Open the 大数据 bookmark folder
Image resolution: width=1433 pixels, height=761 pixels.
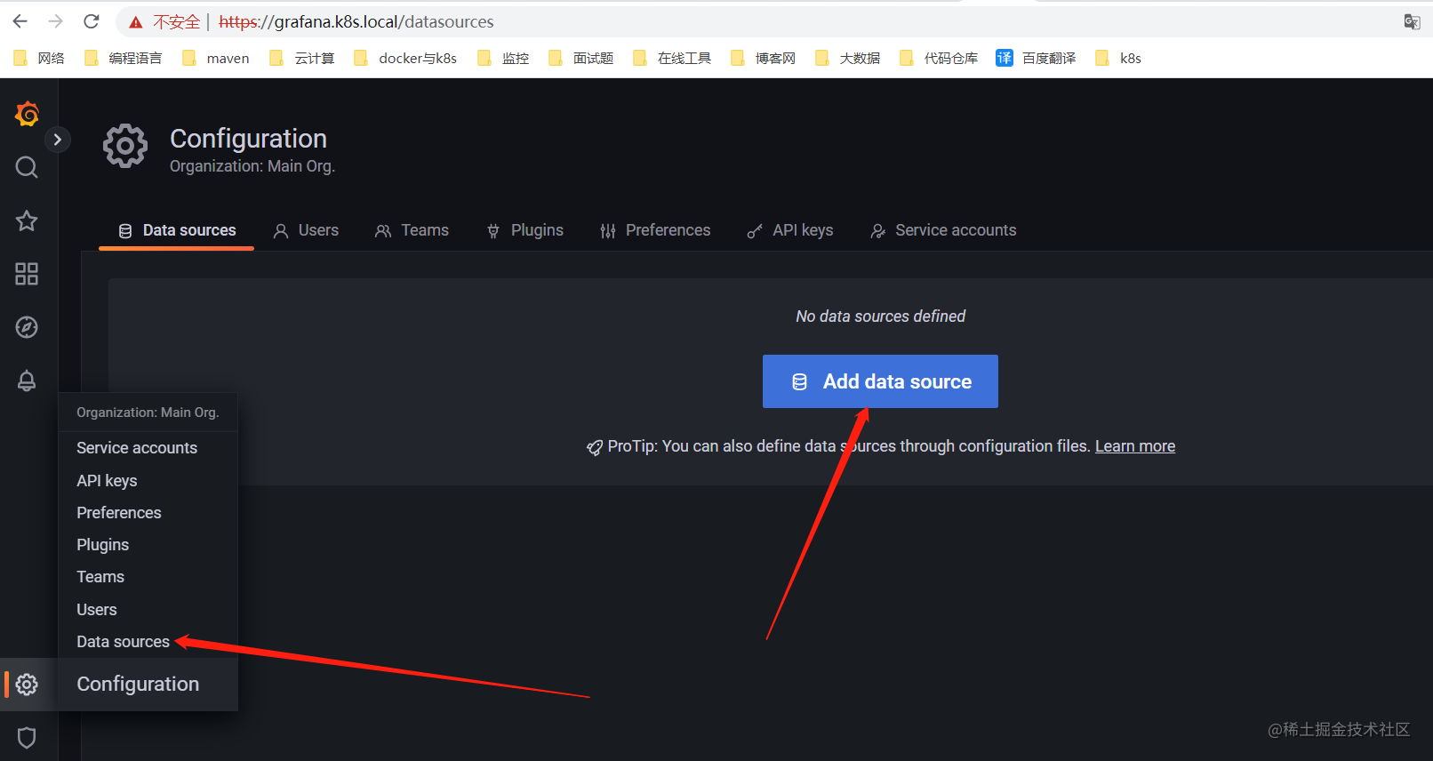pyautogui.click(x=848, y=58)
